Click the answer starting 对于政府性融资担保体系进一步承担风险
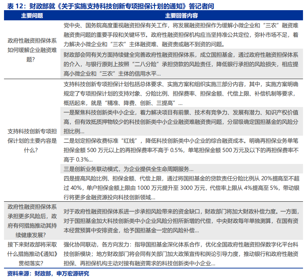Screen dimensions: 307x279 pos(181,221)
